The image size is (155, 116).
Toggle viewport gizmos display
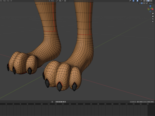point(133,1)
